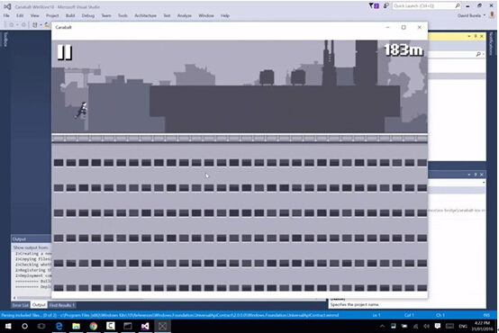This screenshot has width=499, height=333.
Task: Click the Ln 1 status bar indicator
Action: (377, 315)
